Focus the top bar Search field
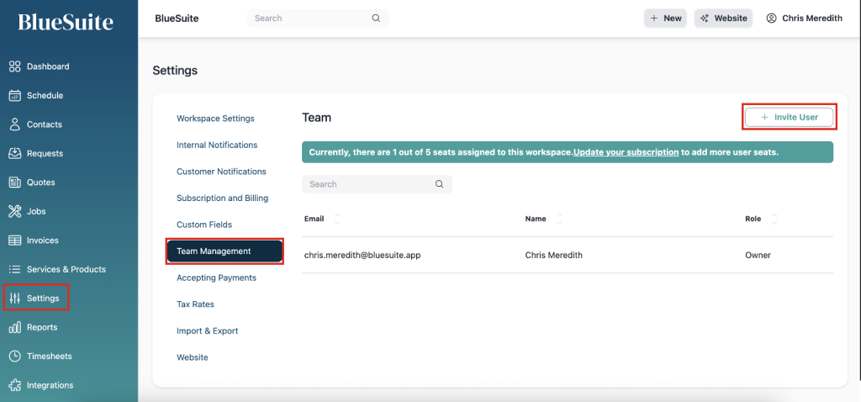This screenshot has width=861, height=402. click(318, 19)
